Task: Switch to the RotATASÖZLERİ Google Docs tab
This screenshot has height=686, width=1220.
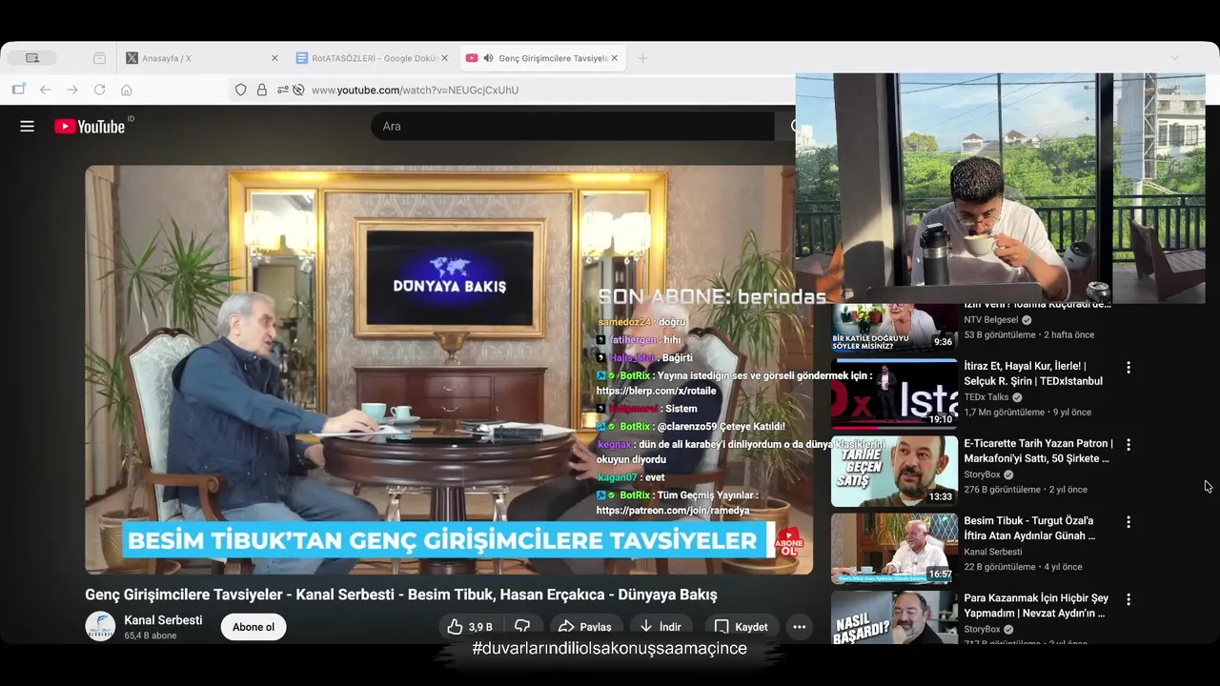Action: point(373,58)
